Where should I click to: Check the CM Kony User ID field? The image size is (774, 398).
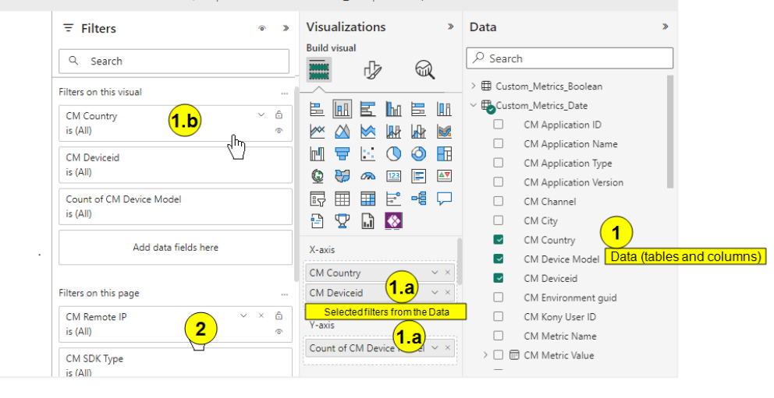tap(499, 316)
